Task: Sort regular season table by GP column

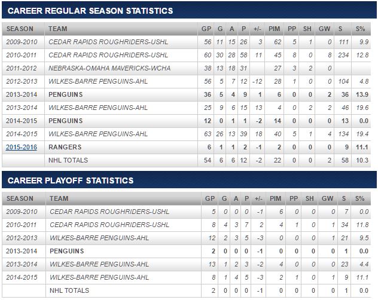Action: [207, 29]
